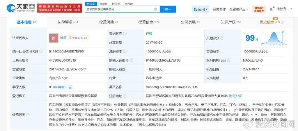
Task: Open 关联企业 26 related companies badge
Action: (78, 38)
